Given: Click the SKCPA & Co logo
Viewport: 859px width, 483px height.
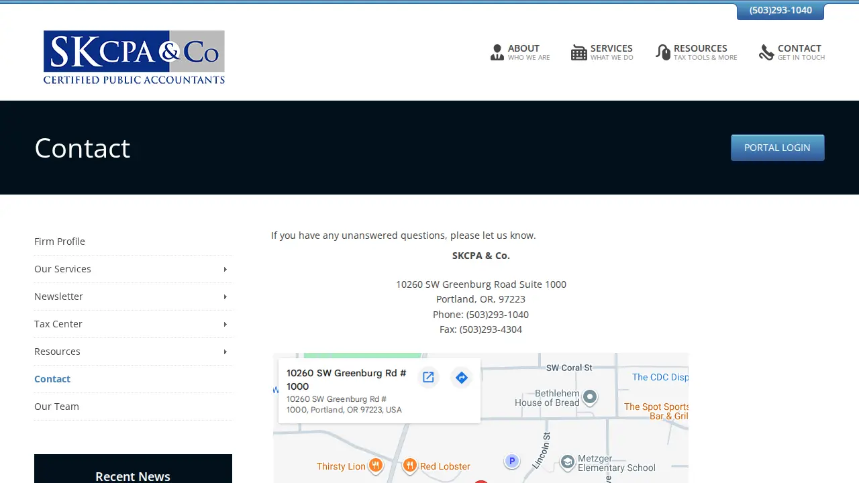Looking at the screenshot, I should [x=134, y=57].
